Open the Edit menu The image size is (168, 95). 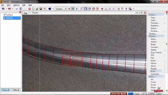[x=24, y=5]
